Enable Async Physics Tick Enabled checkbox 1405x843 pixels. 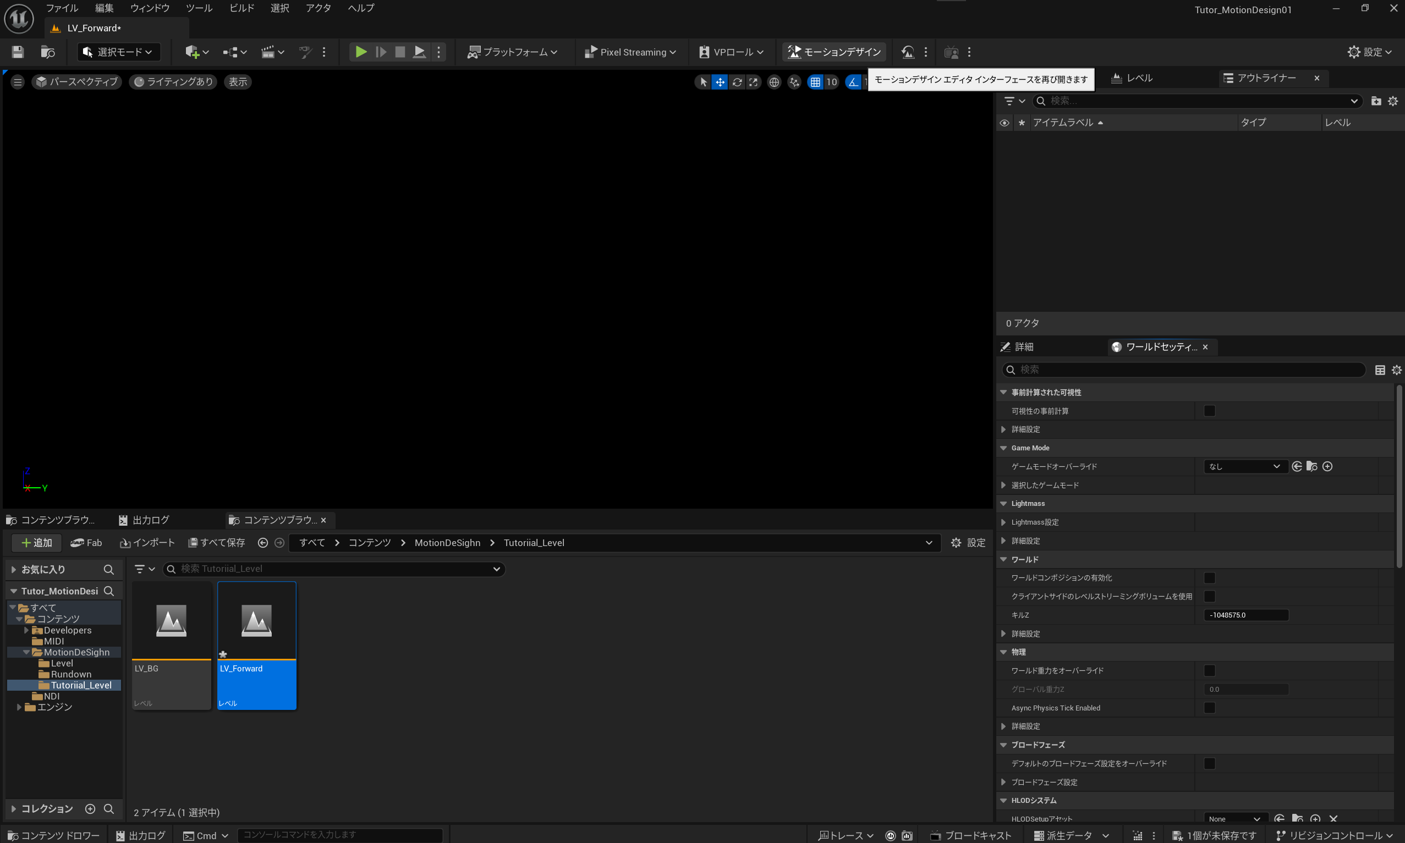tap(1209, 708)
